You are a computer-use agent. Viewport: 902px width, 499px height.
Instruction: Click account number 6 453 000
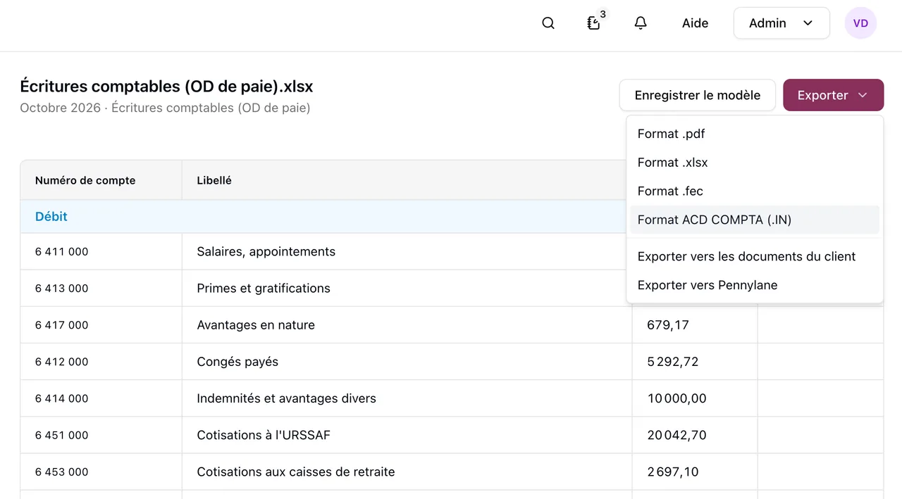[62, 472]
